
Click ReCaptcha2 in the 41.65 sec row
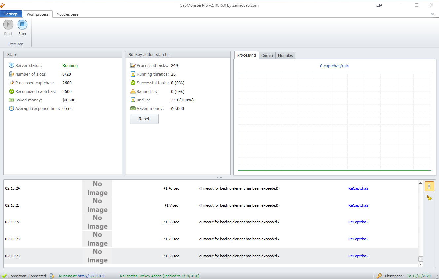[x=358, y=256]
